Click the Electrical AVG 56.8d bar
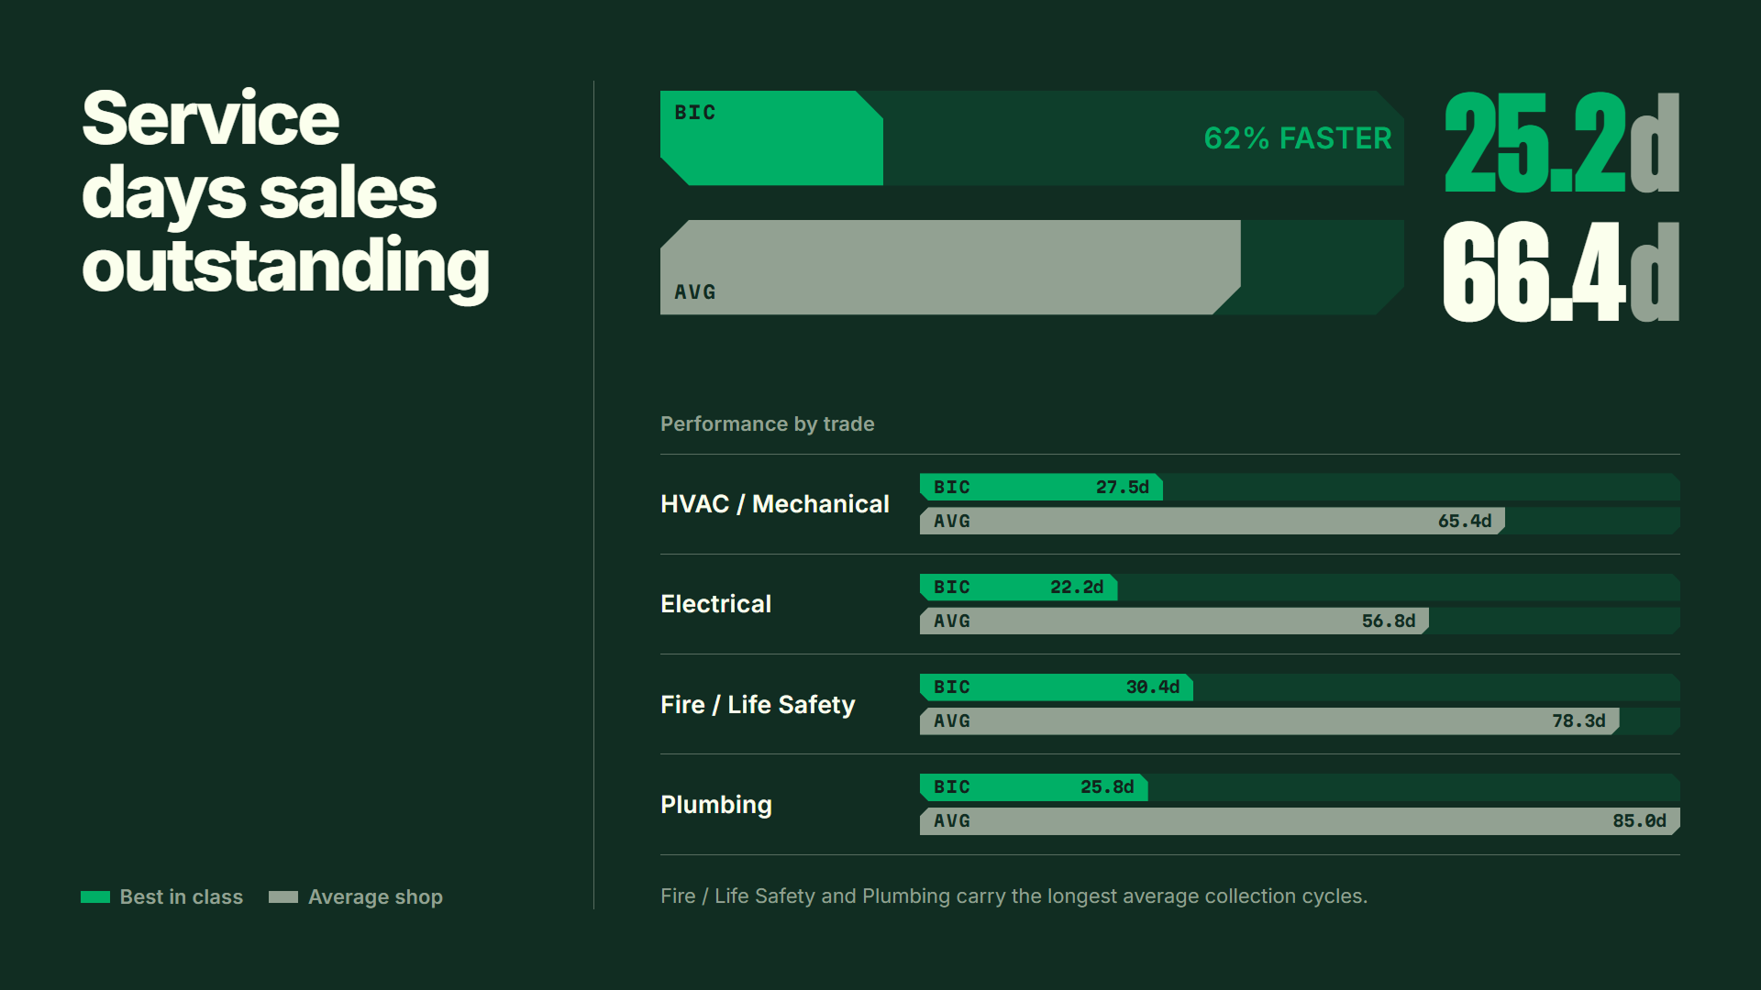 coord(1174,621)
